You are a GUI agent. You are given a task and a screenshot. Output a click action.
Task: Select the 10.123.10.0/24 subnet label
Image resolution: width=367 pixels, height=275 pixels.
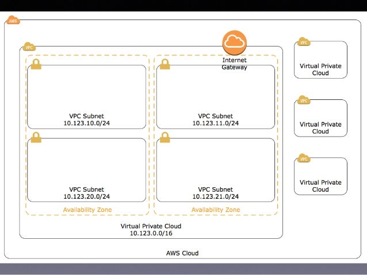(x=87, y=123)
